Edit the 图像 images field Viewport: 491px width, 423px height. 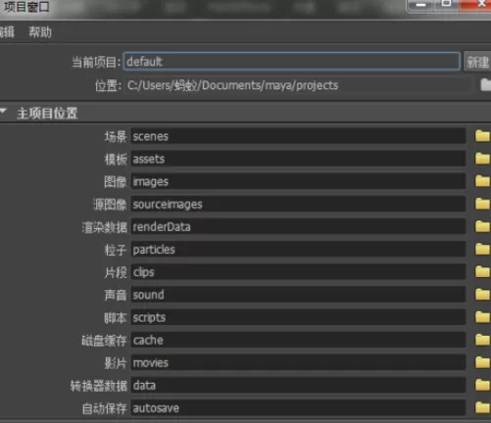pyautogui.click(x=298, y=181)
